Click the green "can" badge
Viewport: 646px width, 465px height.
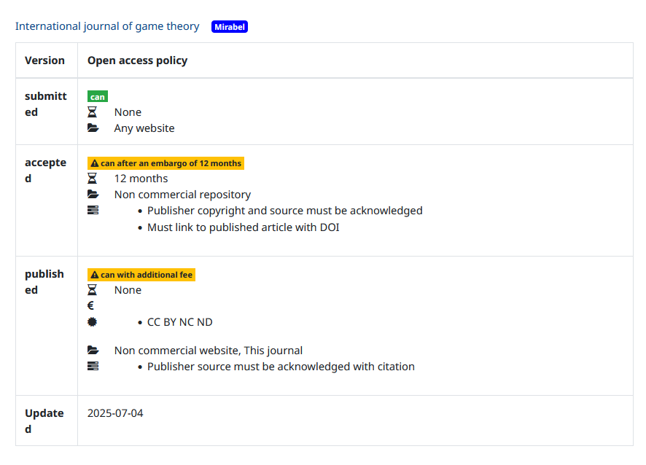point(97,96)
